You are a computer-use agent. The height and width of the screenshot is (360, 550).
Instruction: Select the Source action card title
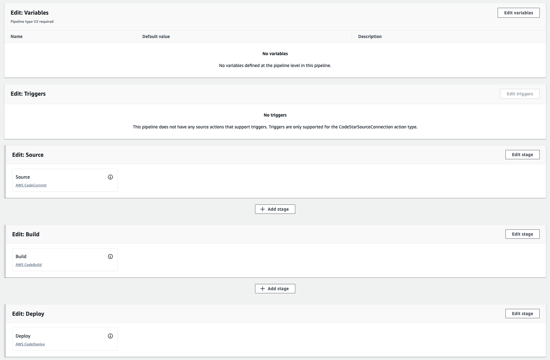(23, 177)
